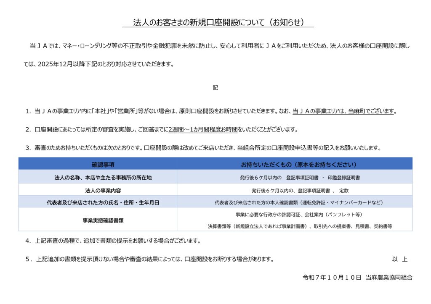Image resolution: width=431 pixels, height=304 pixels.
Task: Click the cell mentioning 運転免許証・マイナンバーカード
Action: click(295, 202)
